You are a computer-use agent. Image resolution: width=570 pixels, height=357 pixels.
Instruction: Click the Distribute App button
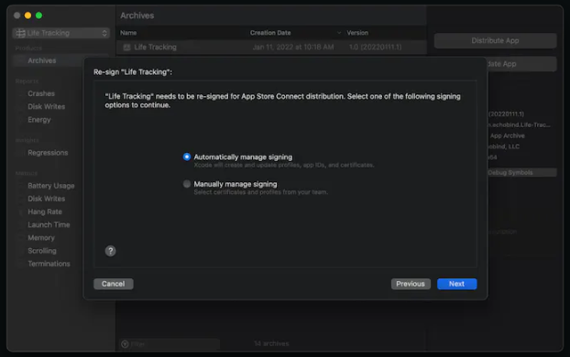click(x=495, y=40)
